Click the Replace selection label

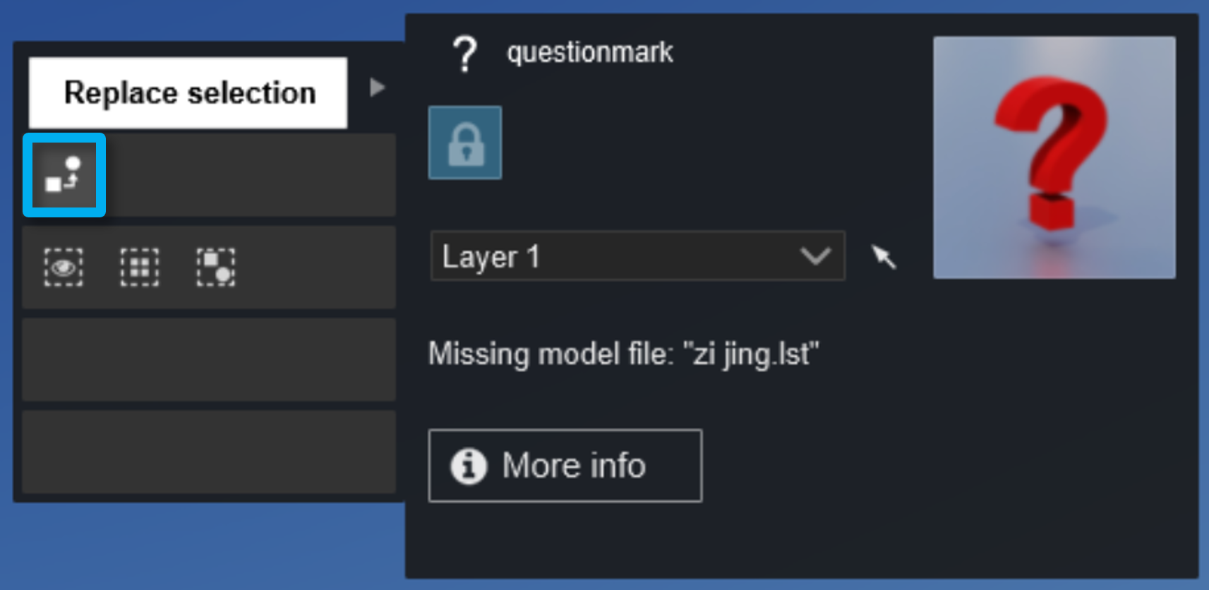pyautogui.click(x=188, y=93)
